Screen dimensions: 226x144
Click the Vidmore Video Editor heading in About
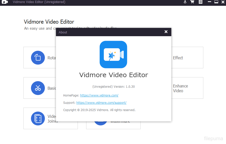coord(113,75)
